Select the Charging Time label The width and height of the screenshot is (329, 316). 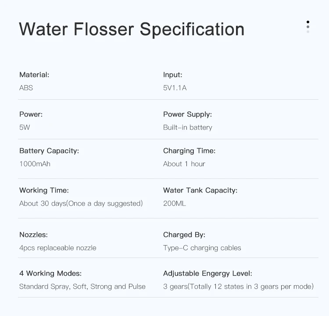coord(189,151)
